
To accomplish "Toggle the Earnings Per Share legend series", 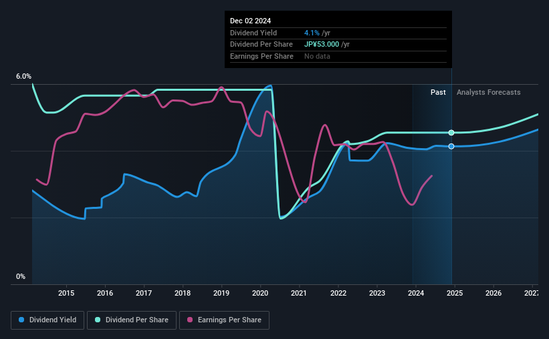I will pos(224,320).
